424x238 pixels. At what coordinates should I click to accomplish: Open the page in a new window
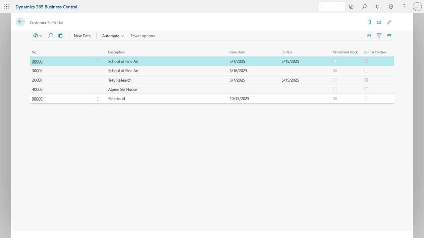pos(379,22)
